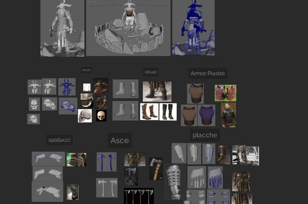
Task: Select the 'stivali' label
Action: [151, 72]
